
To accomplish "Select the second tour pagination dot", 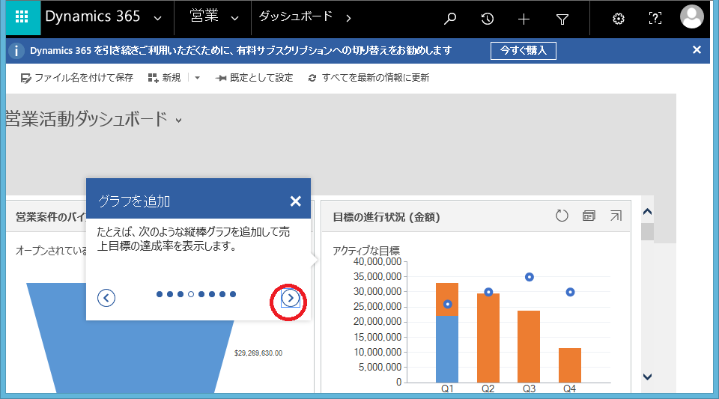I will click(x=170, y=294).
